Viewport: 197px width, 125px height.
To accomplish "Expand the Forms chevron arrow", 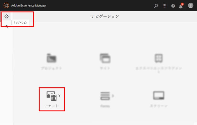I will (113, 96).
